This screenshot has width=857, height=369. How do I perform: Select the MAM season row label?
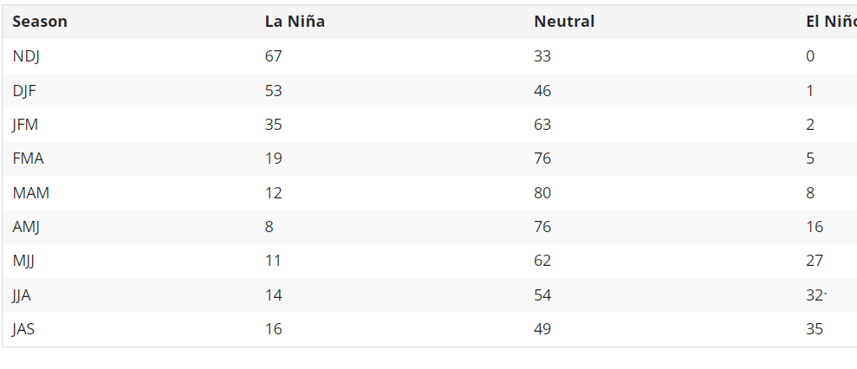[30, 193]
